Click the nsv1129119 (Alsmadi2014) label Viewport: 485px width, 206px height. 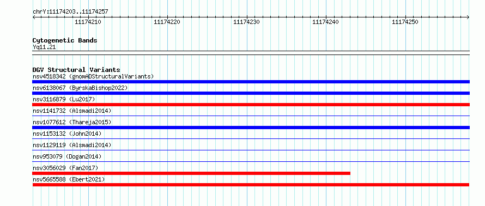point(72,145)
